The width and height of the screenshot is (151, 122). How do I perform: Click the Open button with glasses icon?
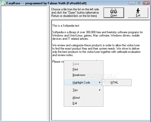[114, 13]
